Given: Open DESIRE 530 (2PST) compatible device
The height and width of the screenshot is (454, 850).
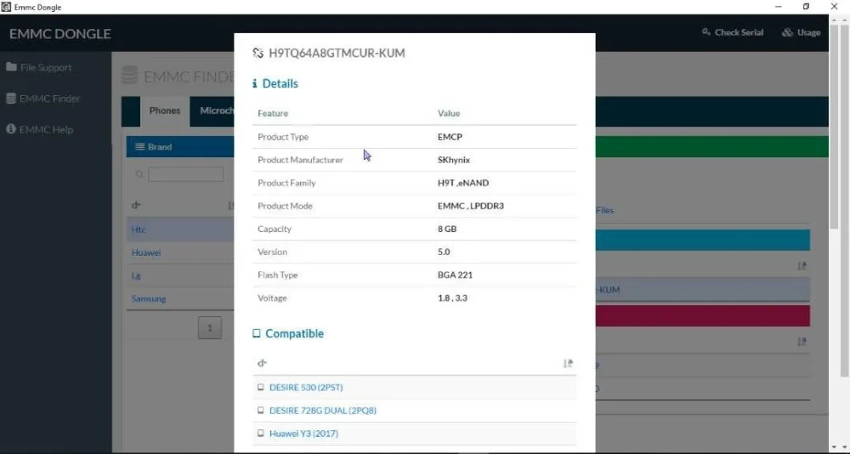Looking at the screenshot, I should pos(306,388).
